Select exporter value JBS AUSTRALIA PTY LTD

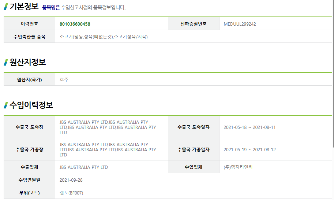pyautogui.click(x=84, y=167)
